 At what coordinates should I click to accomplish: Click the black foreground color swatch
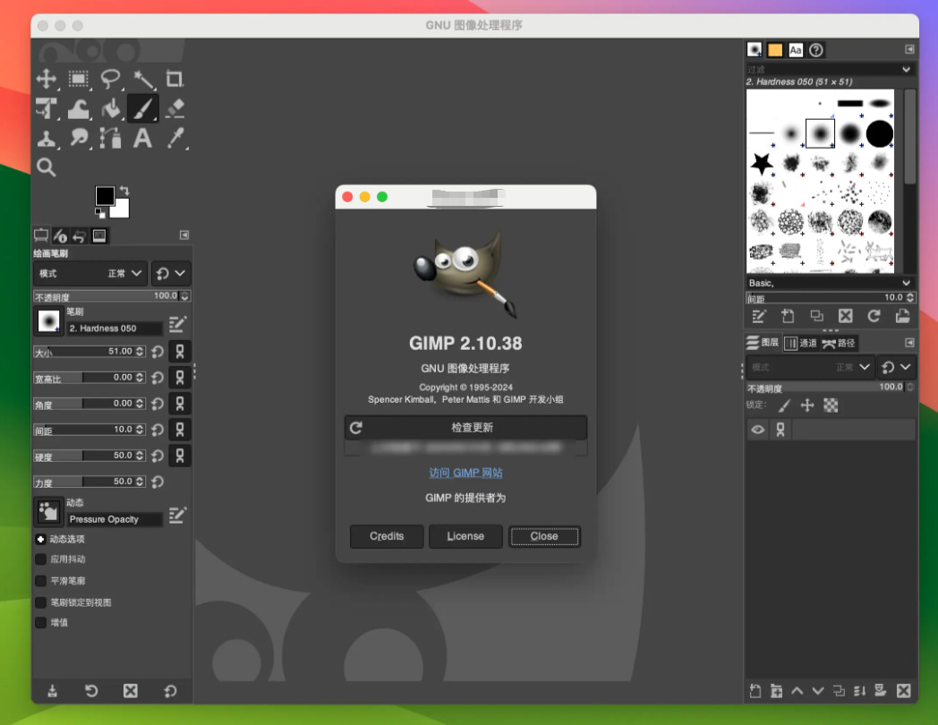105,195
